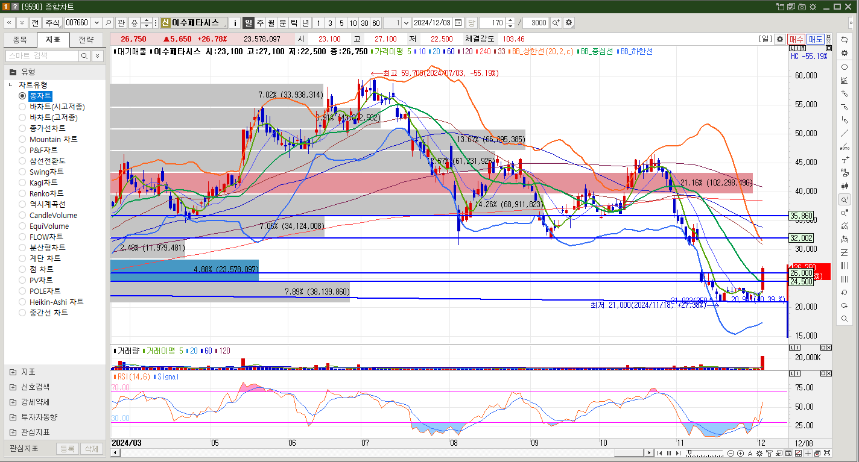The height and width of the screenshot is (462, 859).
Task: Select the text (T+) annotation tool
Action: tap(845, 160)
